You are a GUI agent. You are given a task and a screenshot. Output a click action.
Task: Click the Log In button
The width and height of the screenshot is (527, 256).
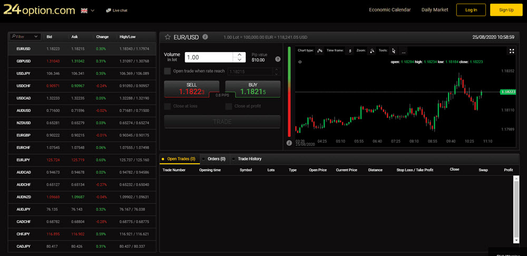pyautogui.click(x=471, y=9)
